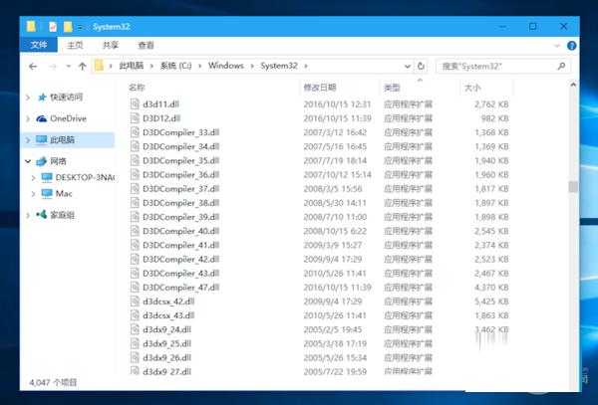
Task: Go up one folder level arrow
Action: tap(82, 67)
